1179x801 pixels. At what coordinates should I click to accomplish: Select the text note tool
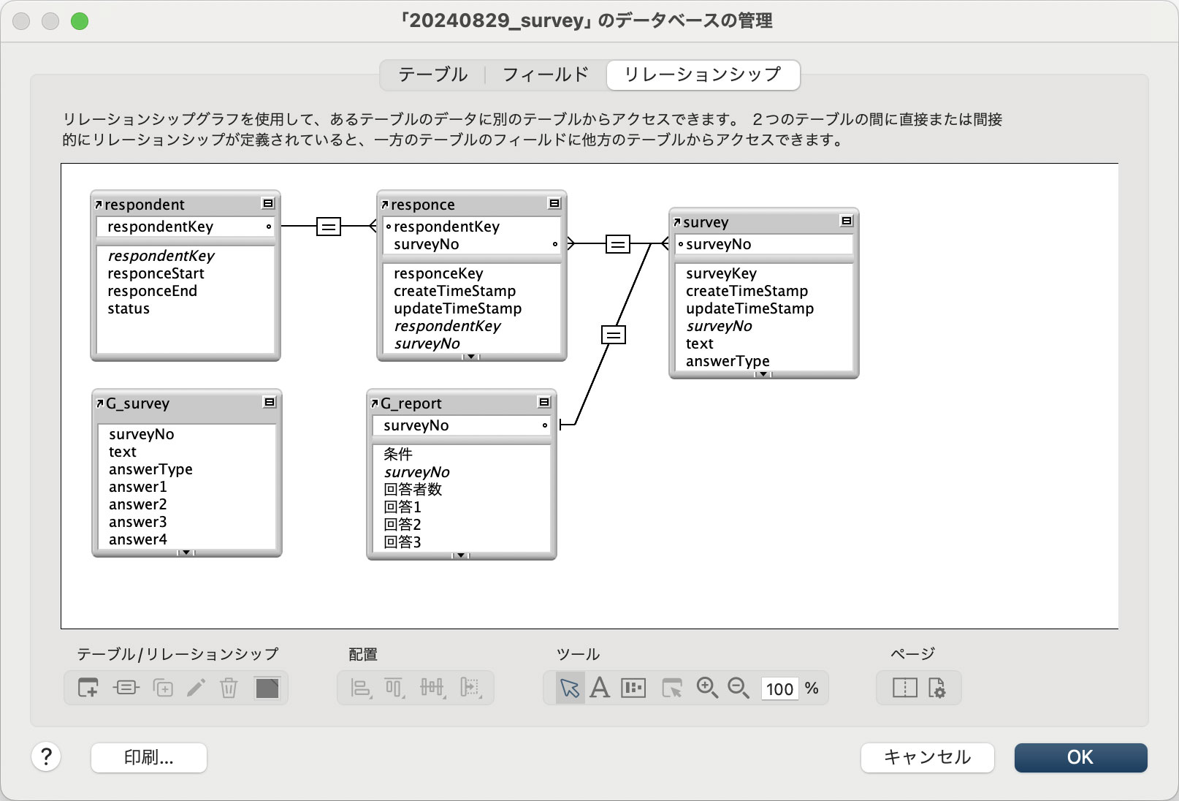[x=600, y=688]
